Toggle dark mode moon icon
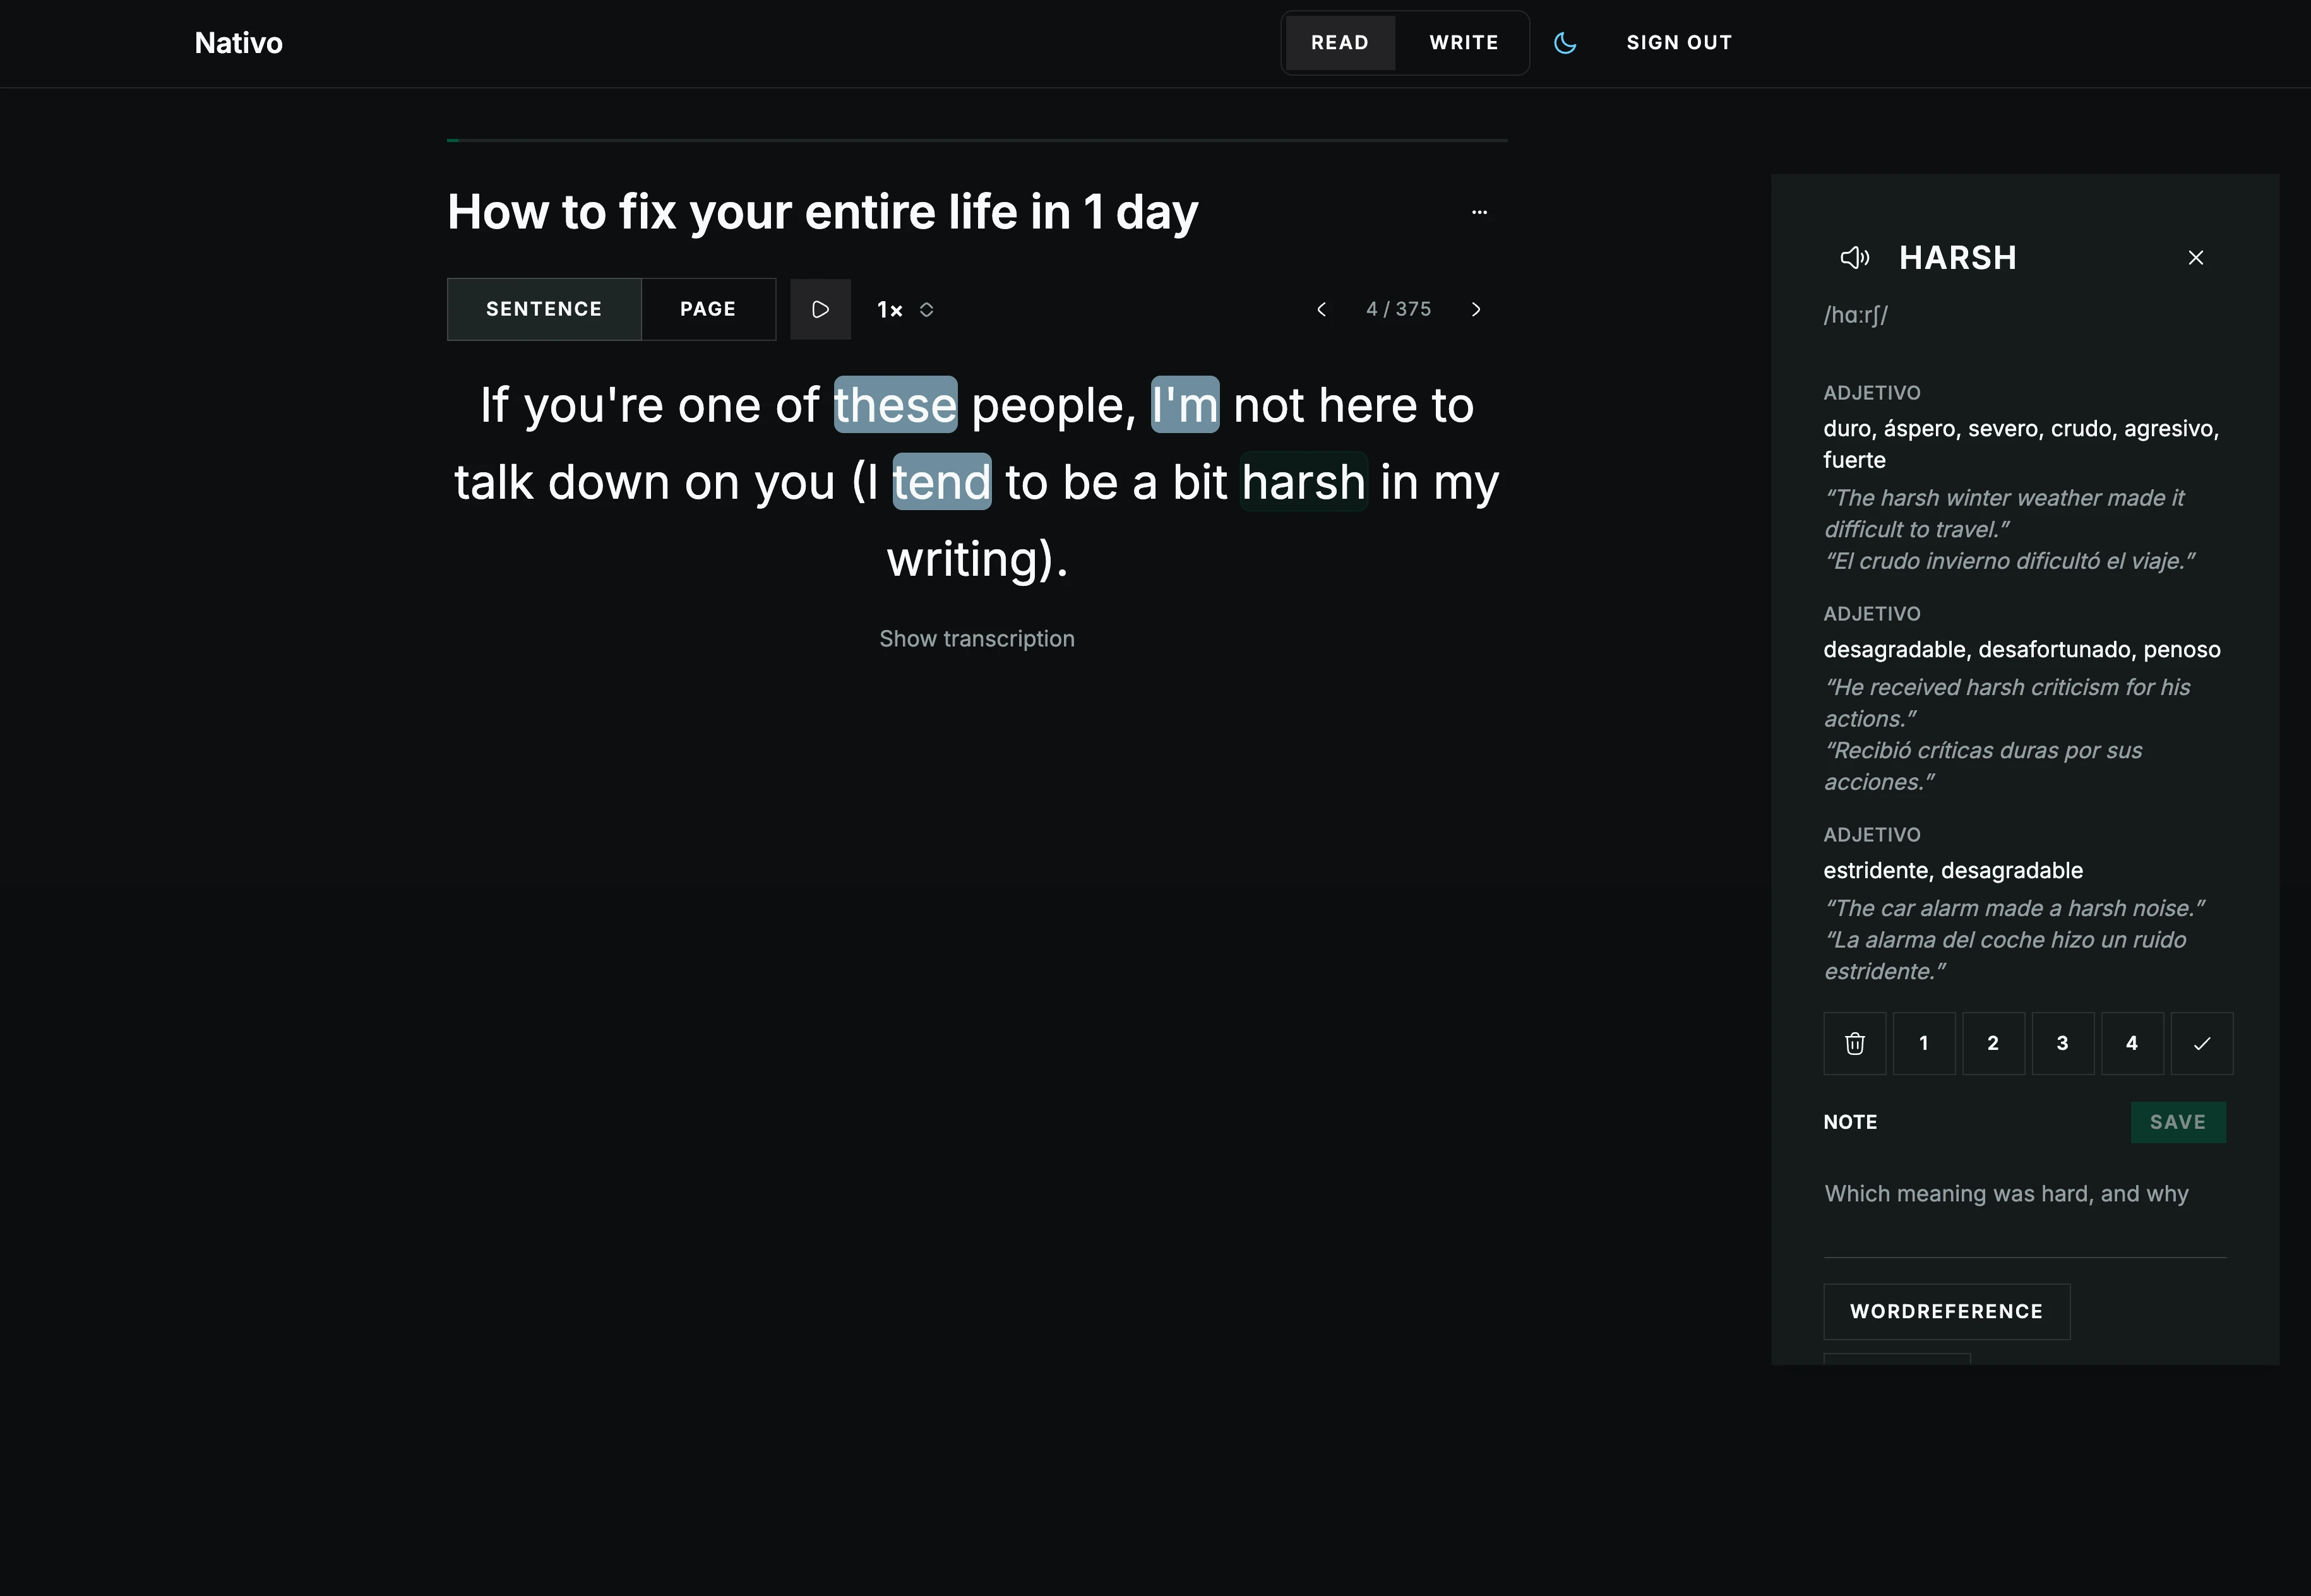Viewport: 2311px width, 1596px height. [x=1565, y=43]
